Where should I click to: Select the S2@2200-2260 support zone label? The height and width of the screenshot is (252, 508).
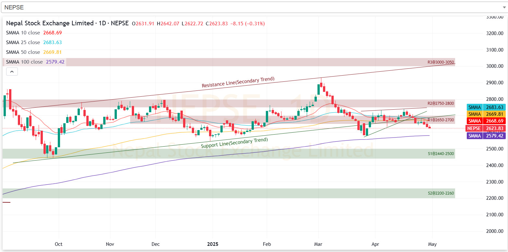pos(440,193)
